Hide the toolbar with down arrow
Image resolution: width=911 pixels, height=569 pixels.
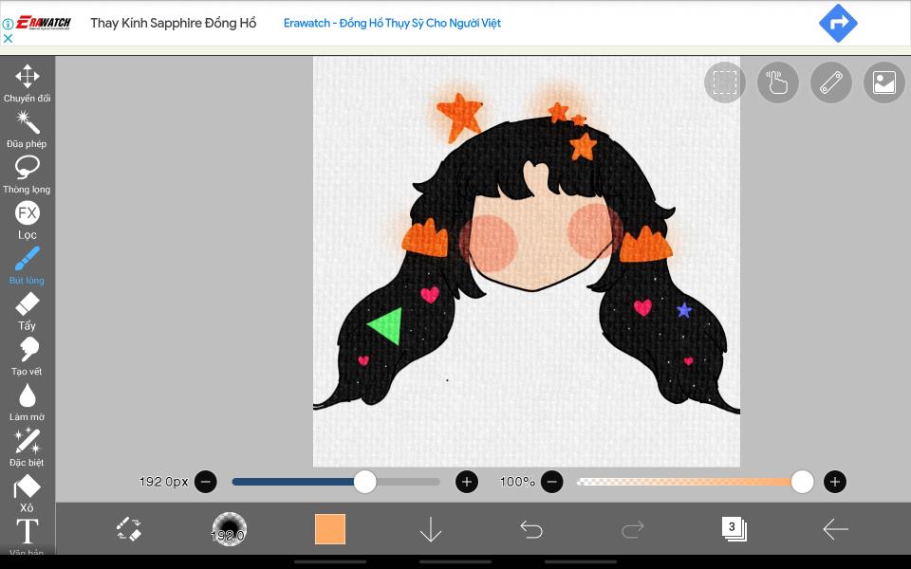click(x=431, y=529)
